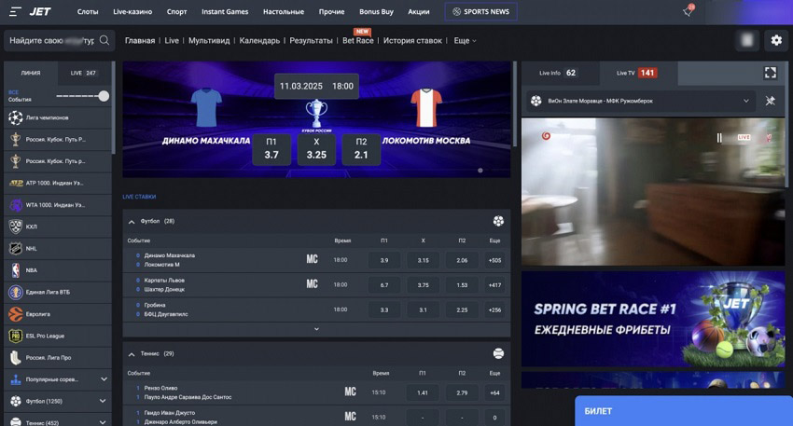Open Слоты in top menu
The height and width of the screenshot is (426, 793).
tap(88, 11)
